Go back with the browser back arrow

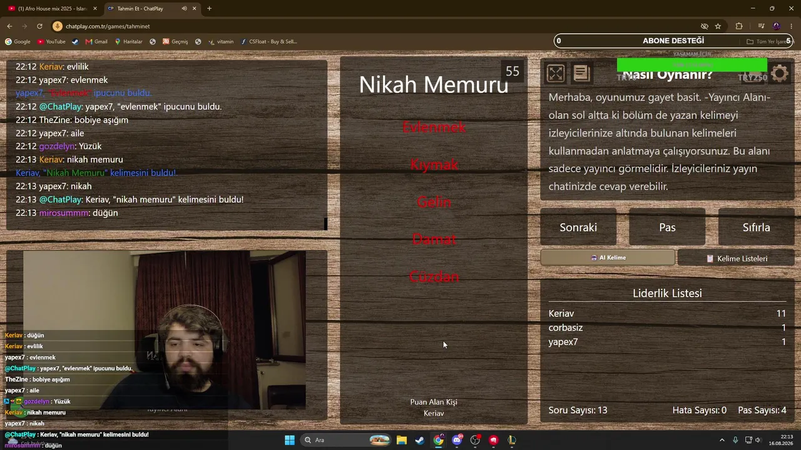(9, 26)
